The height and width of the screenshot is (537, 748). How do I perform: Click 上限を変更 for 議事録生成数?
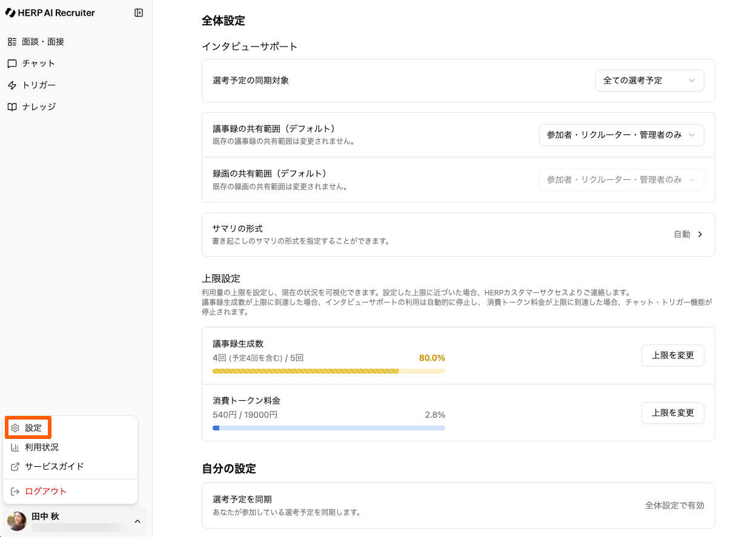click(672, 355)
